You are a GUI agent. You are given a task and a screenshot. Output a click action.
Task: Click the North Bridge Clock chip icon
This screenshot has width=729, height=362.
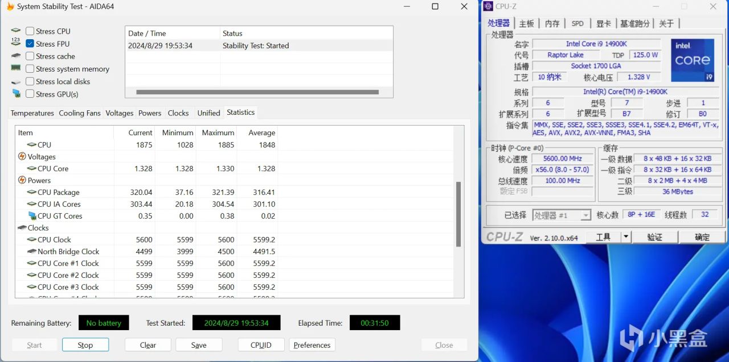(x=32, y=251)
